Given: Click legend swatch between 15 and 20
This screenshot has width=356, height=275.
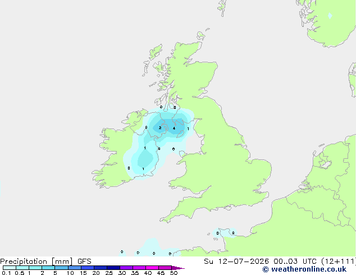Looking at the screenshot, I should click(x=88, y=268).
